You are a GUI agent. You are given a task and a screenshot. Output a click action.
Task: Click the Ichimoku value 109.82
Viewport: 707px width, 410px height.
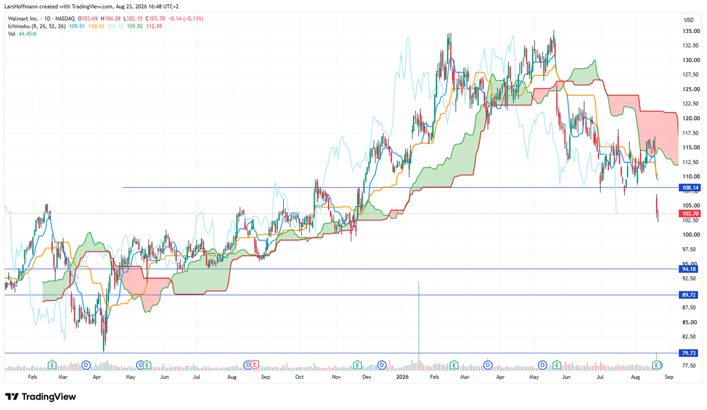point(135,26)
